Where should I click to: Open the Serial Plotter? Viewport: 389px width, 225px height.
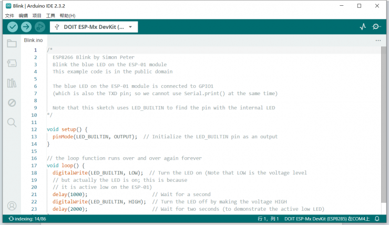[x=363, y=27]
